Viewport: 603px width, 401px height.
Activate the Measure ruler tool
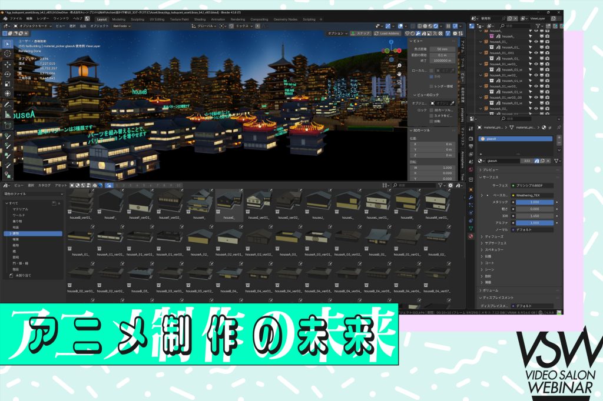[7, 115]
